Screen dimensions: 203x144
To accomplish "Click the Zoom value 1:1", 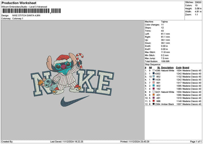I will click(x=196, y=15).
